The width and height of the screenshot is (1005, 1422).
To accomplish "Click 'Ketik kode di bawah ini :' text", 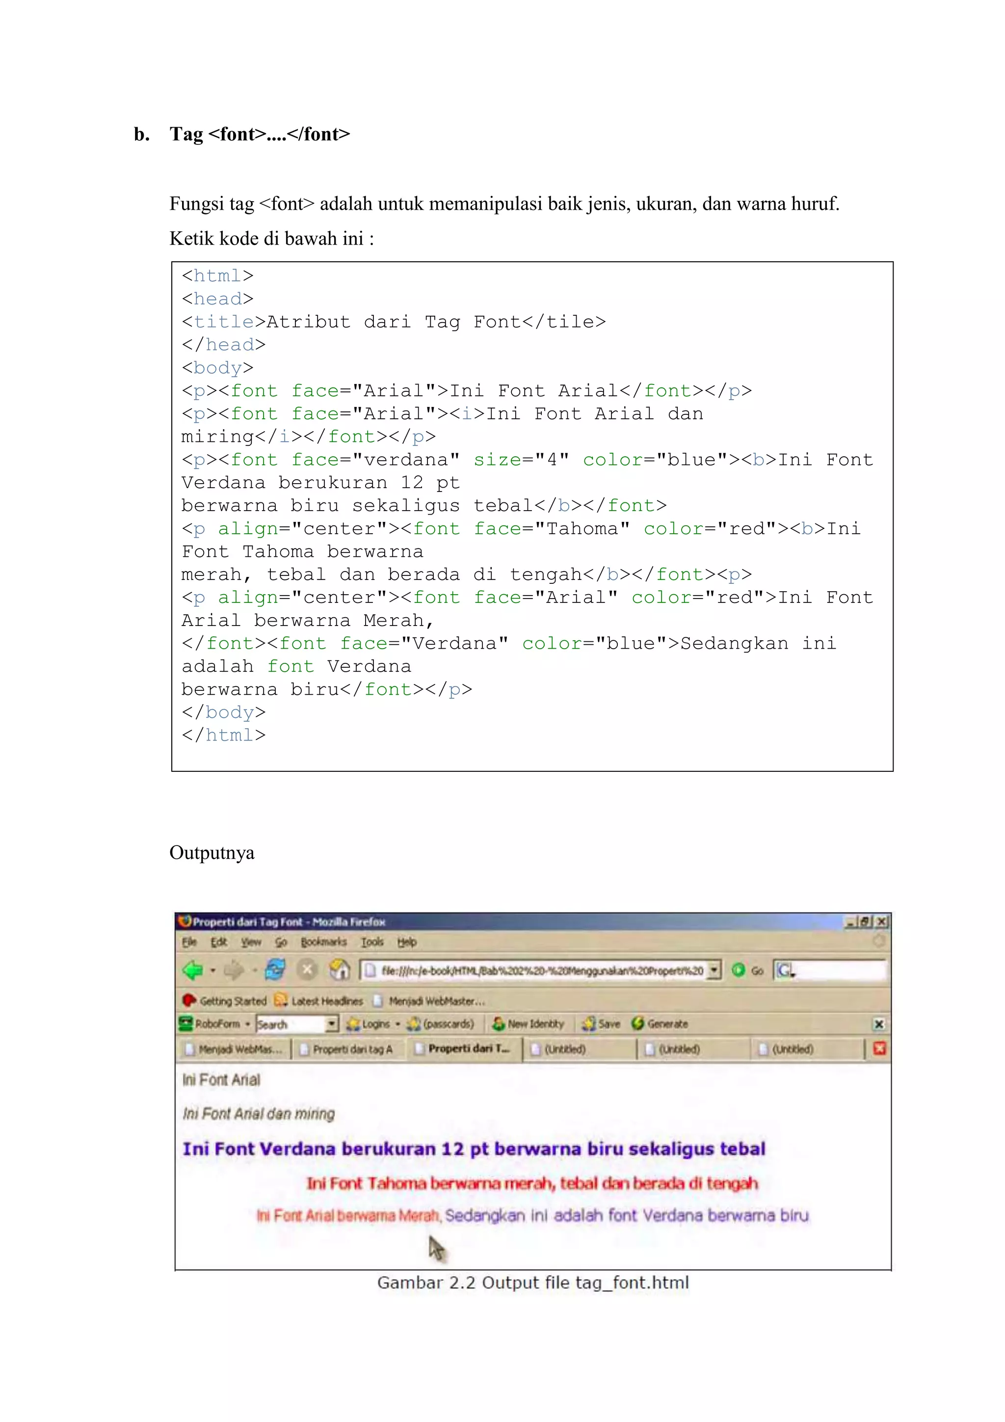I will (x=272, y=239).
